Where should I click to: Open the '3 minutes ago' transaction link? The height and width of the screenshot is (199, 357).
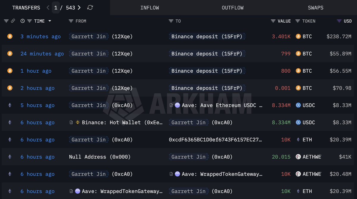tap(40, 37)
